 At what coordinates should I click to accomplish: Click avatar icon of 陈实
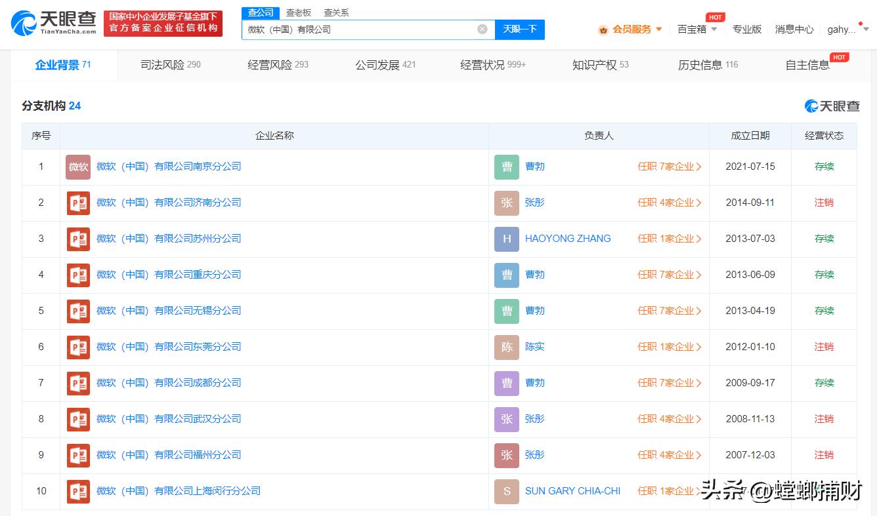point(506,347)
